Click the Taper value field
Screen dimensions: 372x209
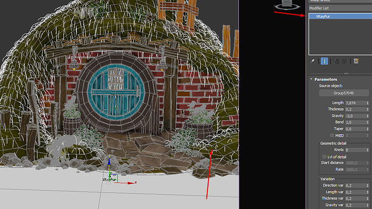[355, 129]
